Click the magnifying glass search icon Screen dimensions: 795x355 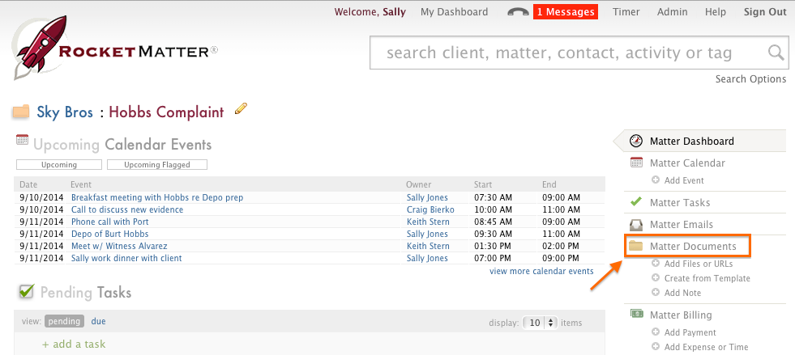point(776,54)
